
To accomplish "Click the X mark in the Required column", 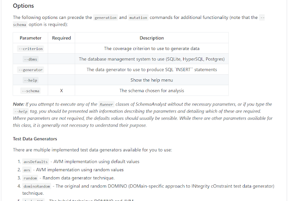I will tap(61, 91).
